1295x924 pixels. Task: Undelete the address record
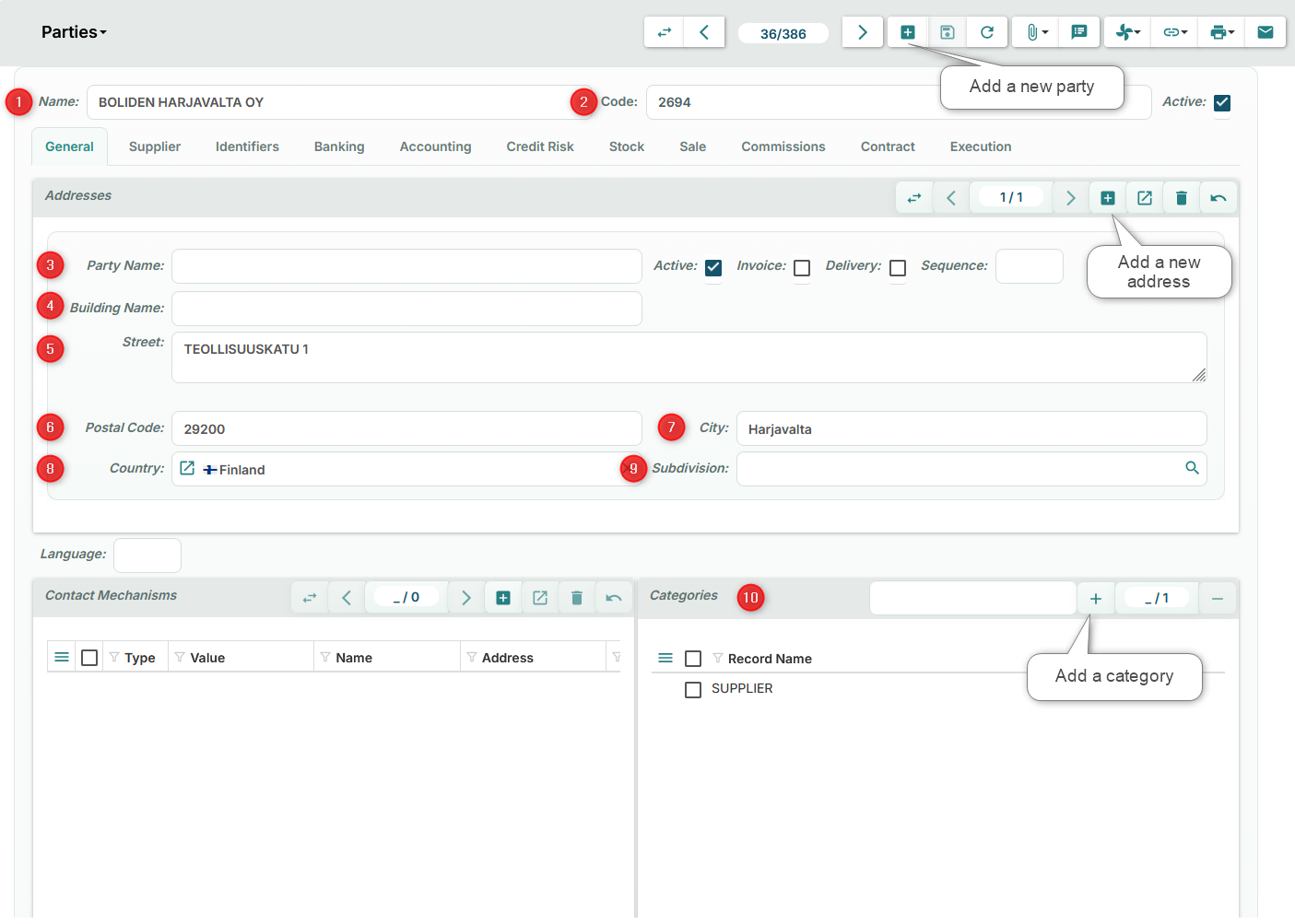1218,198
